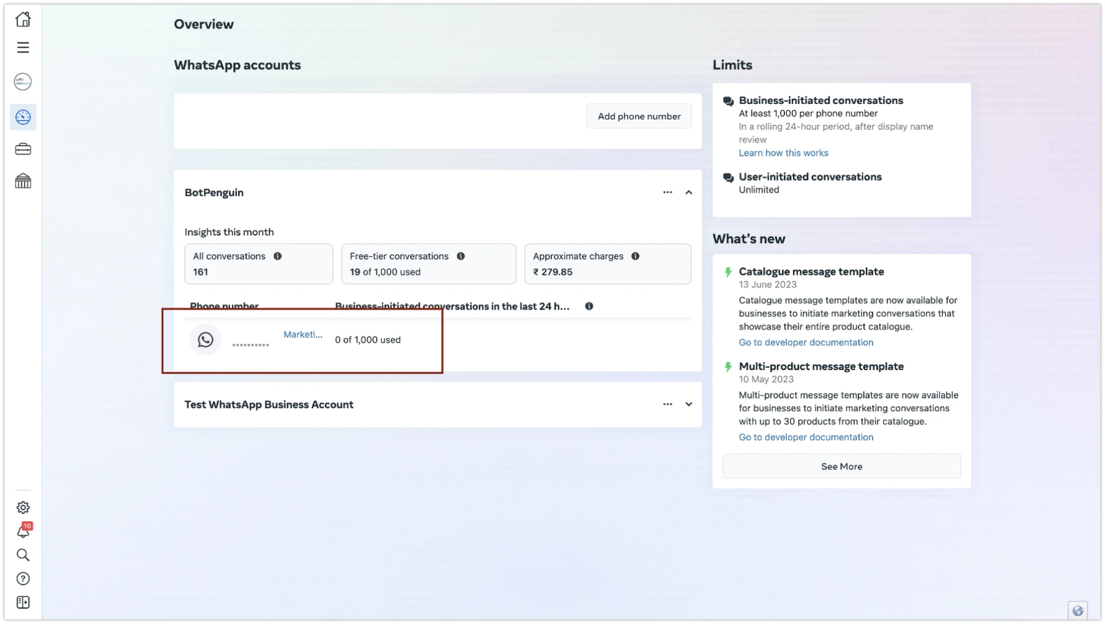Click the Business-initiated conversations chat icon

[728, 101]
